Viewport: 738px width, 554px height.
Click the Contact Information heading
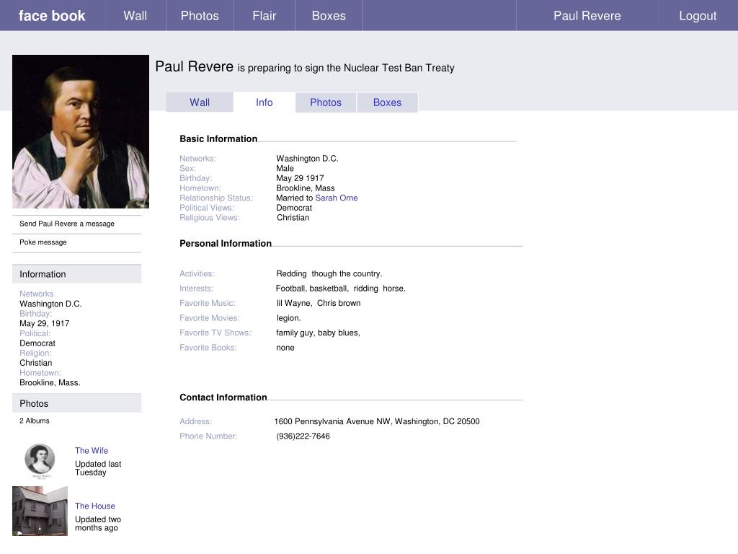coord(223,397)
